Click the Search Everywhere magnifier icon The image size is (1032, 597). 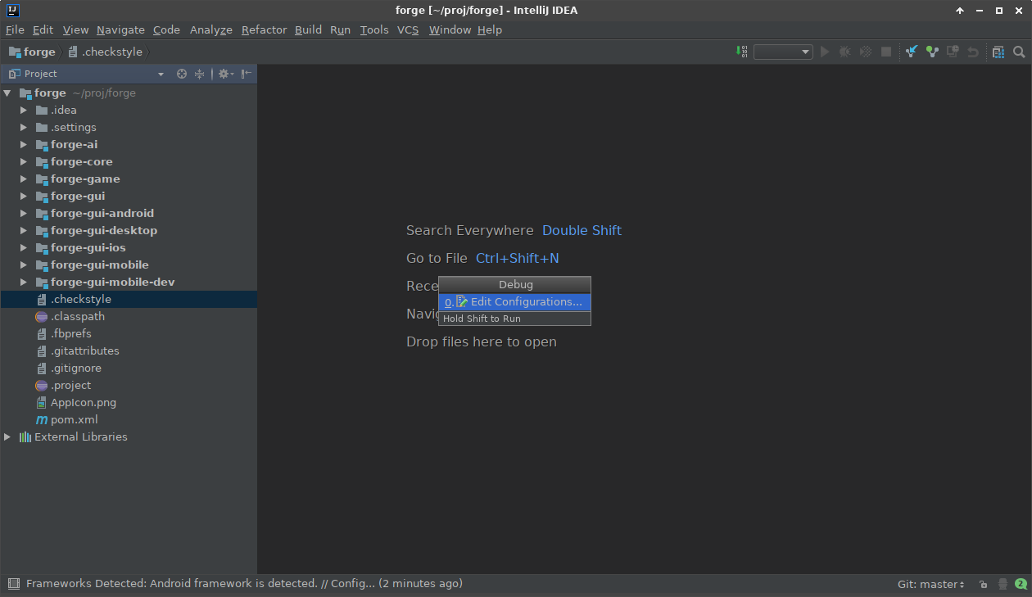(x=1019, y=52)
